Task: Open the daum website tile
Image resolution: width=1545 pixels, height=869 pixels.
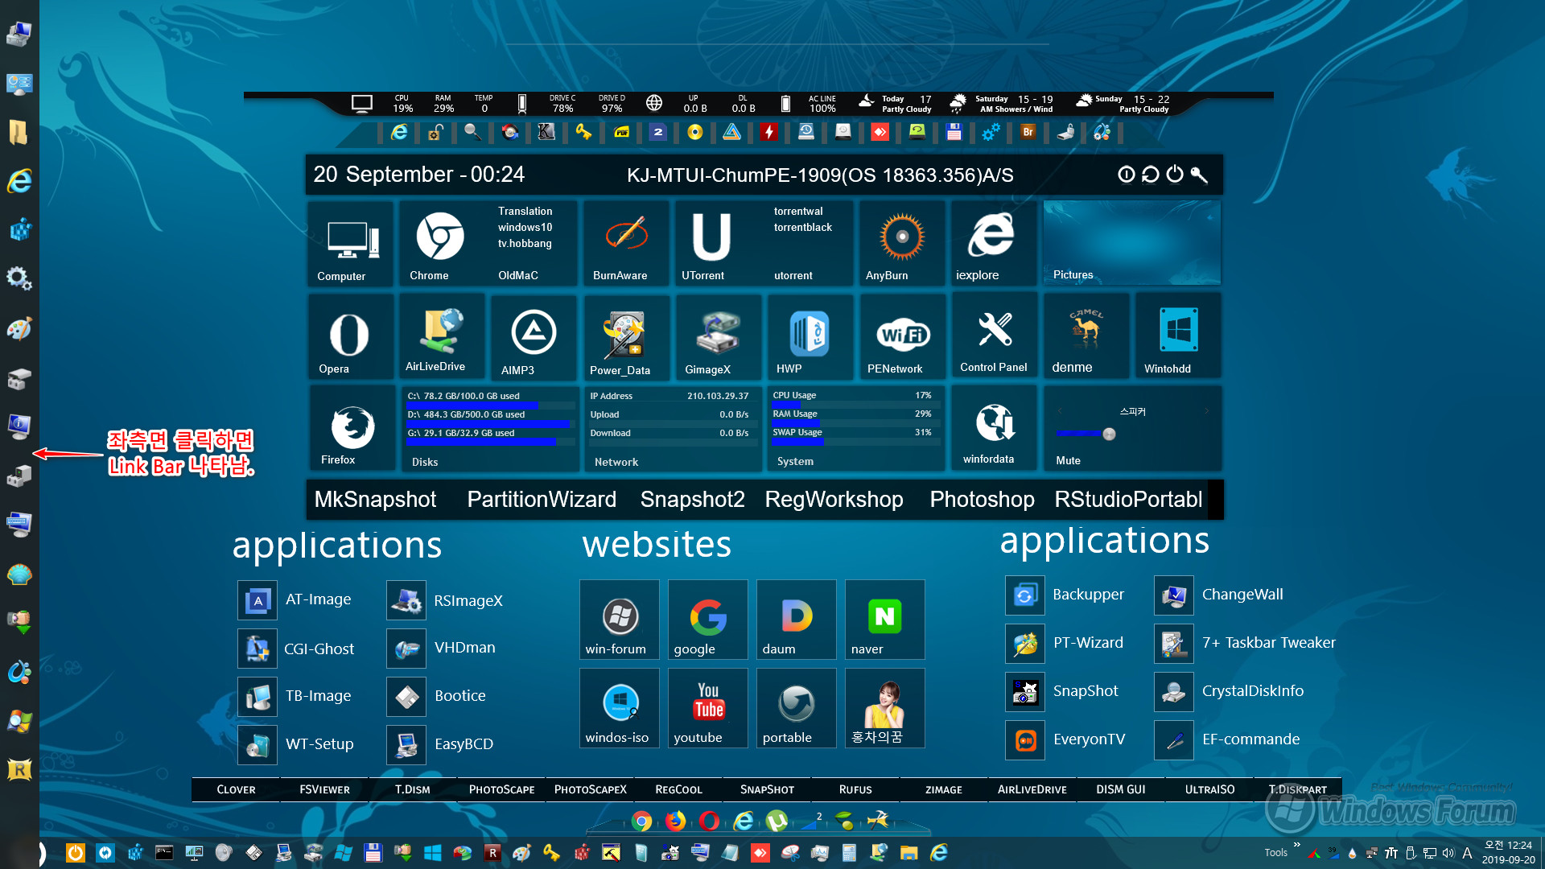Action: pos(797,620)
